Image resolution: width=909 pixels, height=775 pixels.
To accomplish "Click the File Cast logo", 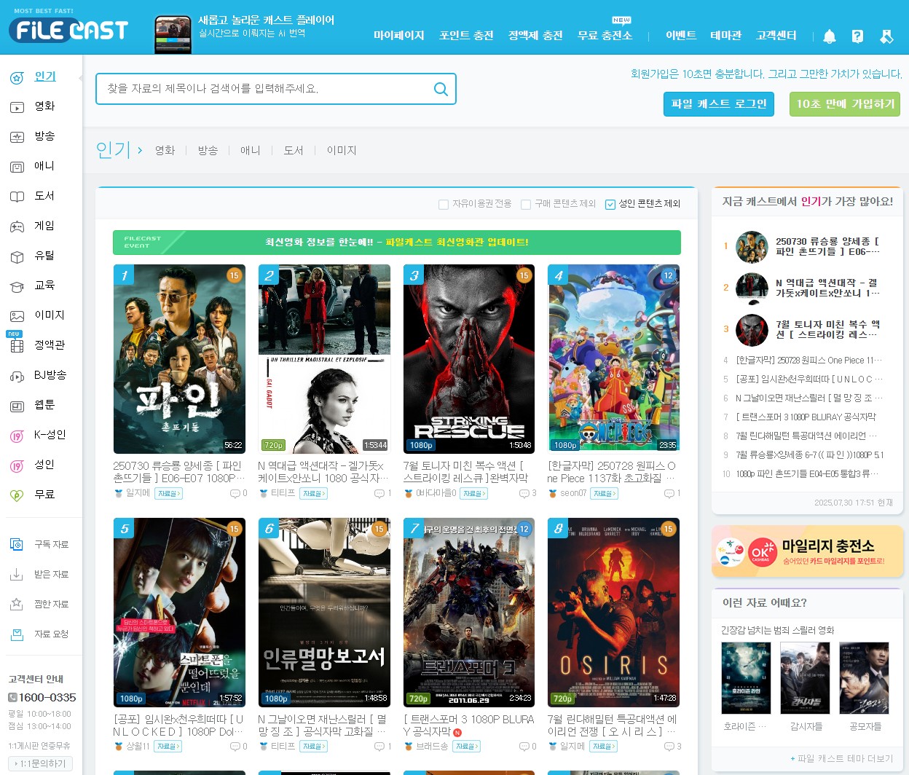I will (68, 28).
